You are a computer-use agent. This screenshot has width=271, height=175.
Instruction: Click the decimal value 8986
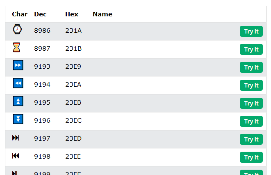[42, 31]
